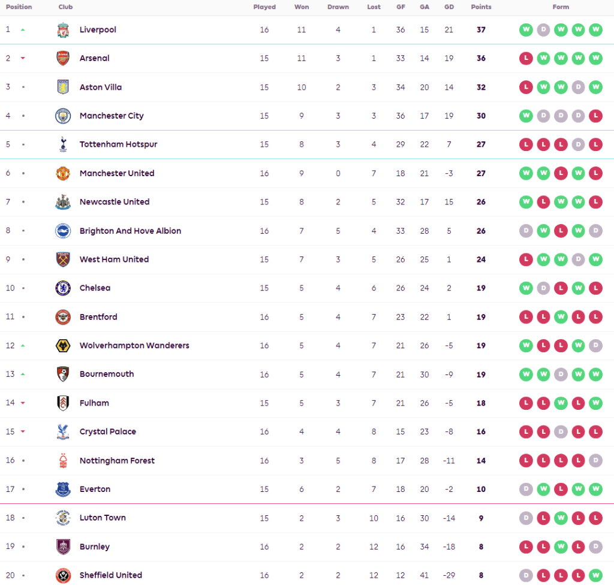Viewport: 614px width, 586px height.
Task: Click the Form column header
Action: pos(561,7)
